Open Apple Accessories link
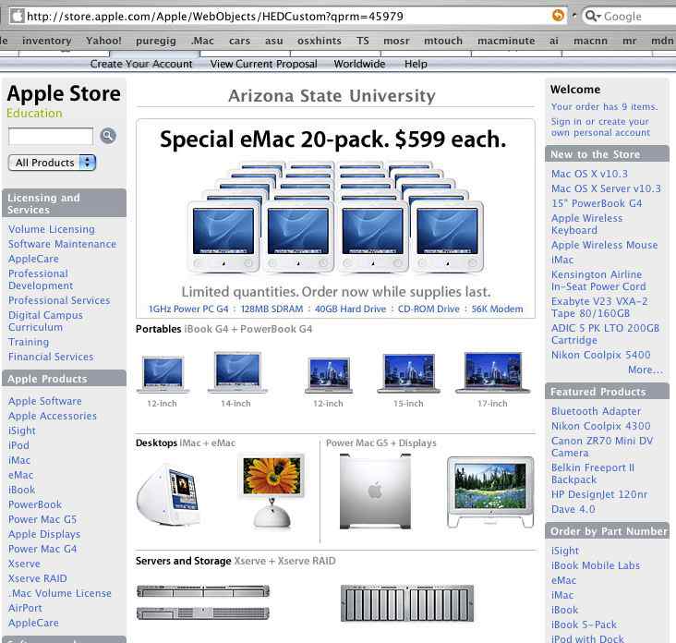The image size is (676, 643). click(52, 416)
